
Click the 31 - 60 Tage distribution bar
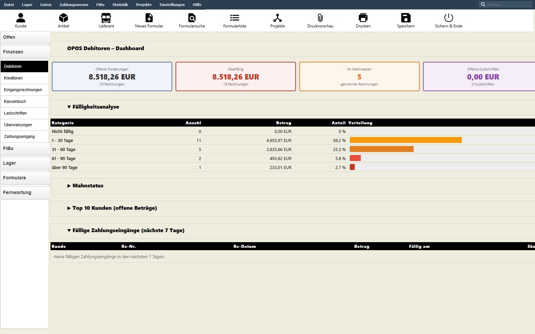pyautogui.click(x=382, y=149)
